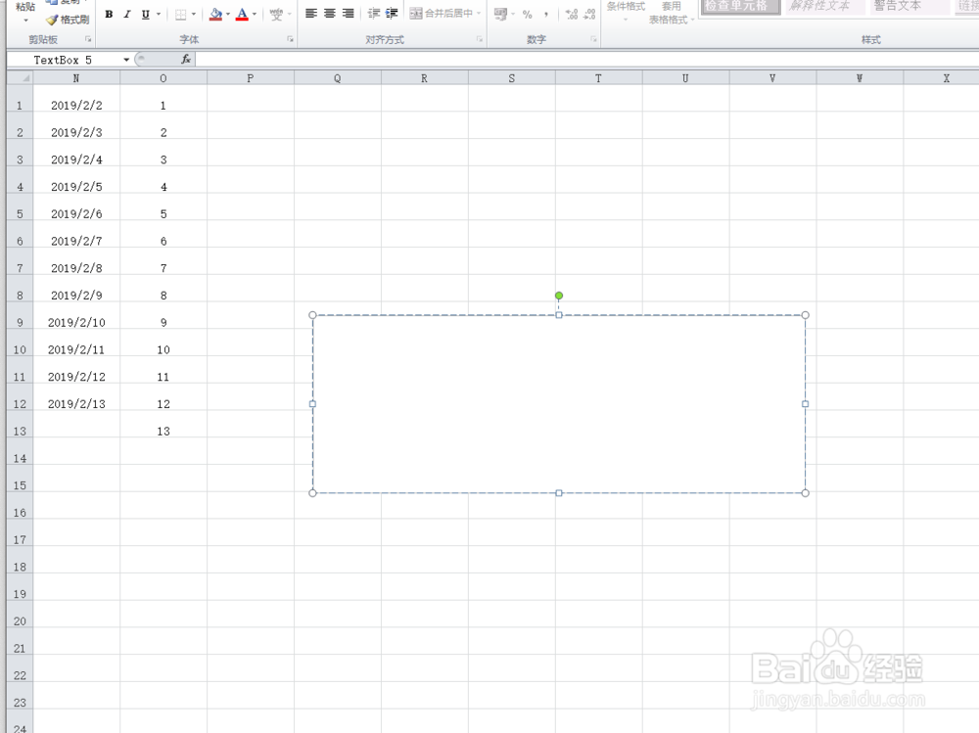Screen dimensions: 979x733
Task: Open the accounting format dropdown arrow
Action: point(513,14)
